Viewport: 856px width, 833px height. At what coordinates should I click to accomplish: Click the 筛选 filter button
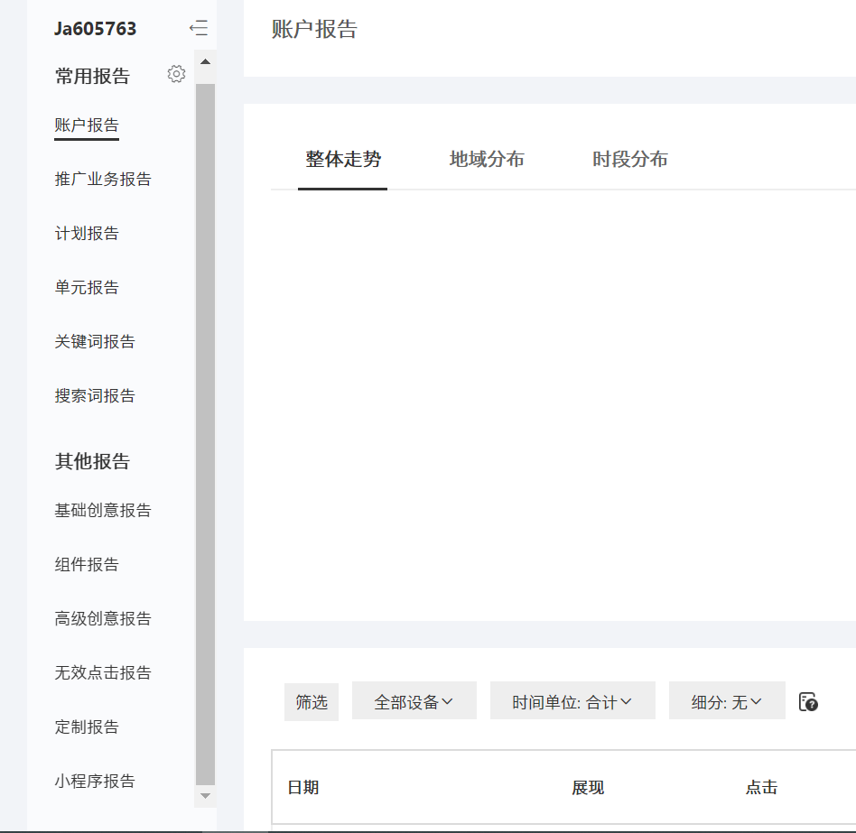[x=312, y=701]
